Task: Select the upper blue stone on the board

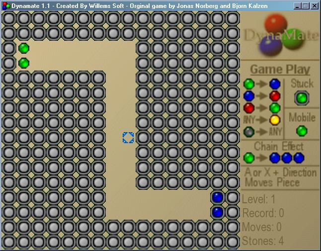Action: pyautogui.click(x=218, y=197)
